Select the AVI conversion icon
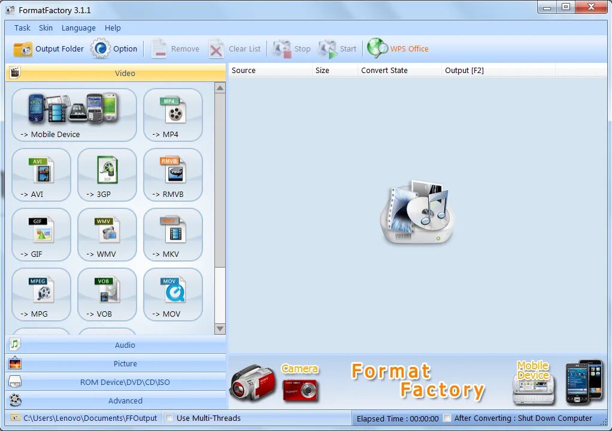 point(41,175)
